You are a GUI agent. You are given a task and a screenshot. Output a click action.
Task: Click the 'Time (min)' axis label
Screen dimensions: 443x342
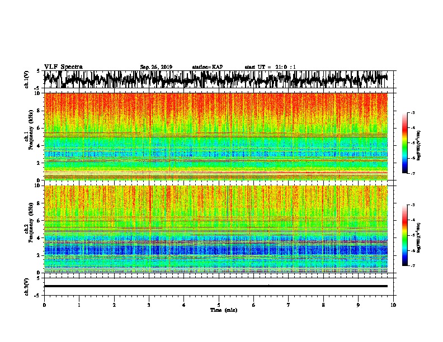(x=224, y=310)
